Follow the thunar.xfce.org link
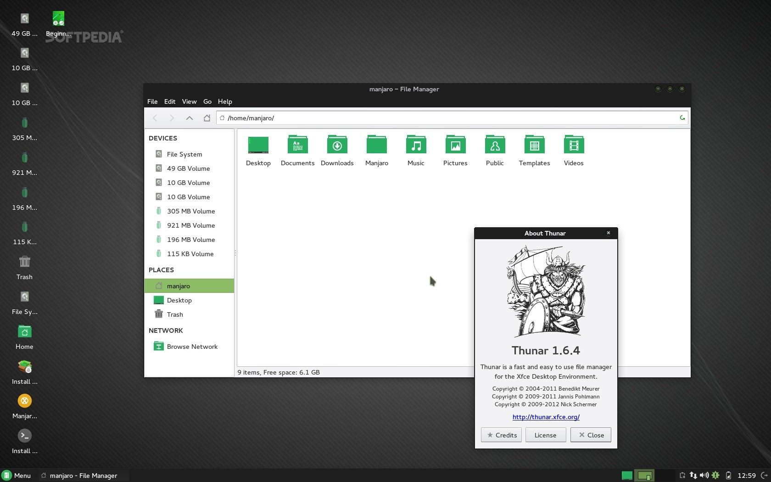 [545, 417]
